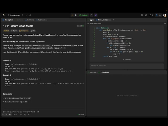Go to next problem arrow

[x=26, y=15]
